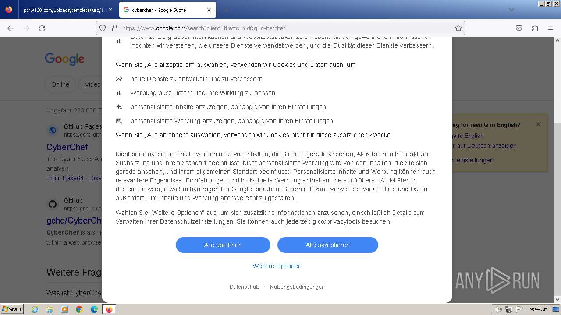The width and height of the screenshot is (561, 315).
Task: Open the Windows Start button
Action: (x=12, y=309)
